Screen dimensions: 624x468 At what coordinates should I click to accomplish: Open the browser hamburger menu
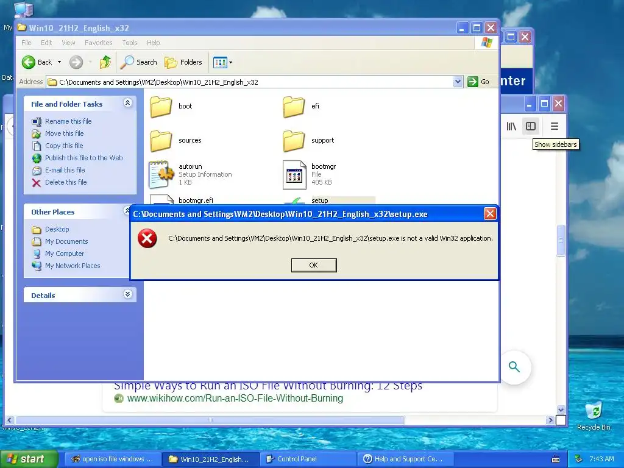555,127
